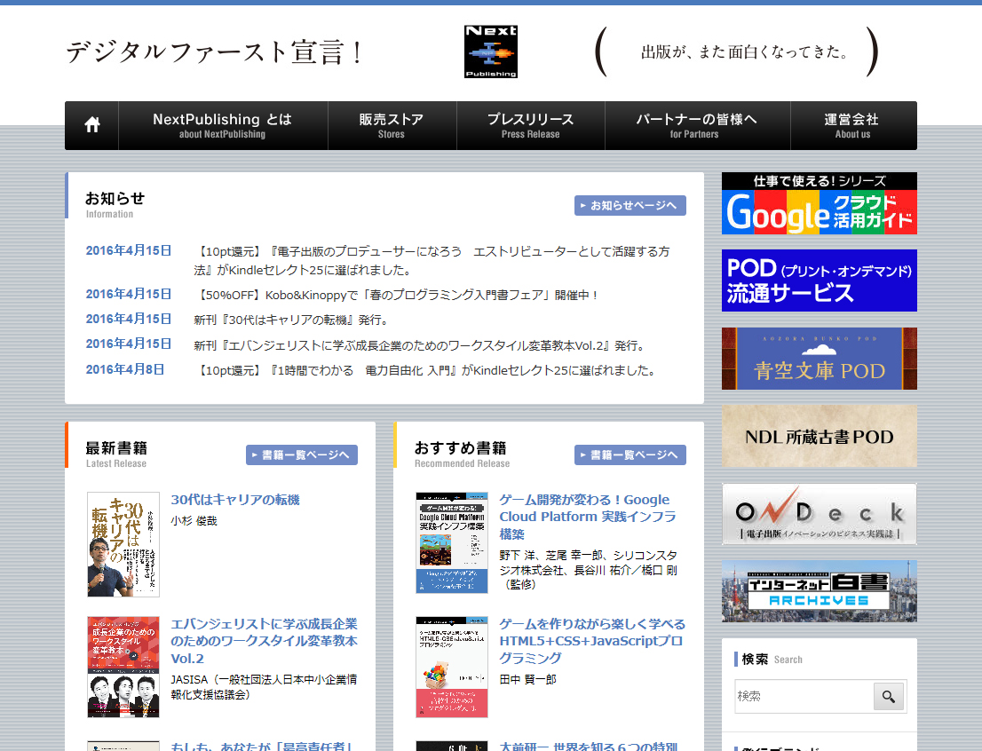Open book title ゲームを作りながら楽しく学べるHTML5+CSS+JavaScript
This screenshot has width=982, height=751.
point(592,641)
